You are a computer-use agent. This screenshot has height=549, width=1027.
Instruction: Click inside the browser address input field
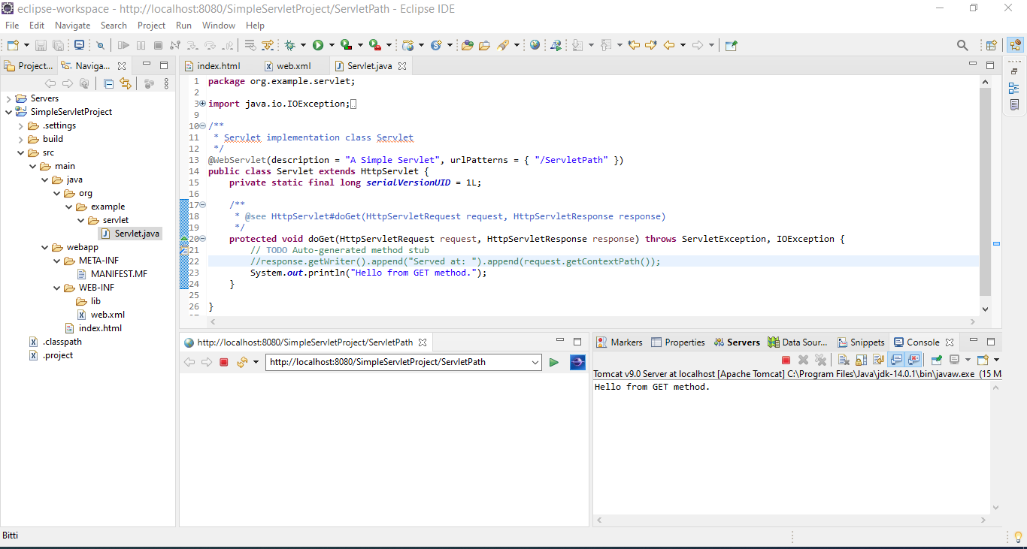point(398,361)
